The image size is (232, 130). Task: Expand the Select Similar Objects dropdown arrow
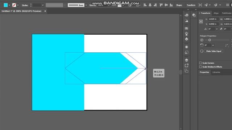pyautogui.click(x=210, y=5)
